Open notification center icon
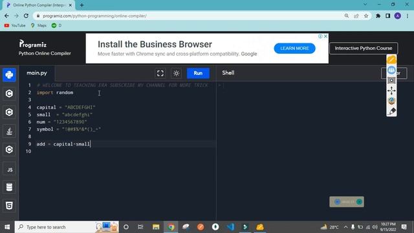The image size is (414, 233). [x=404, y=227]
